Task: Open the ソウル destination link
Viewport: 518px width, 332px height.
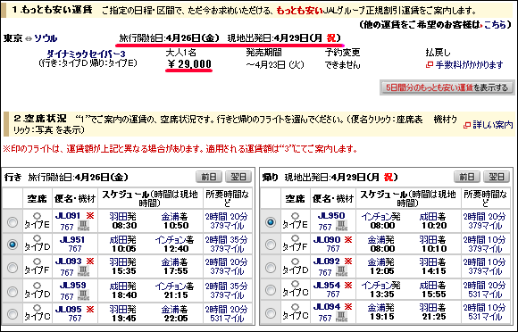Action: pos(46,38)
